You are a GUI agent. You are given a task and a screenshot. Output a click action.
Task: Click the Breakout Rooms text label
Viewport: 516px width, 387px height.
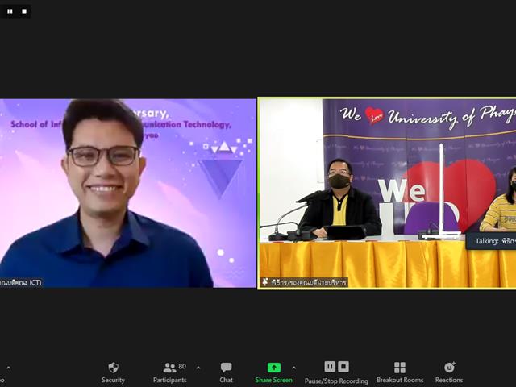click(400, 380)
